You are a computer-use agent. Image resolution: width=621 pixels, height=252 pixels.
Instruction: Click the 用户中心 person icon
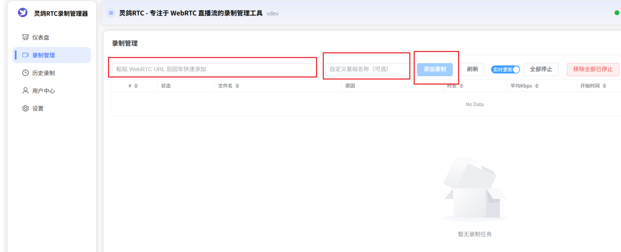click(25, 91)
